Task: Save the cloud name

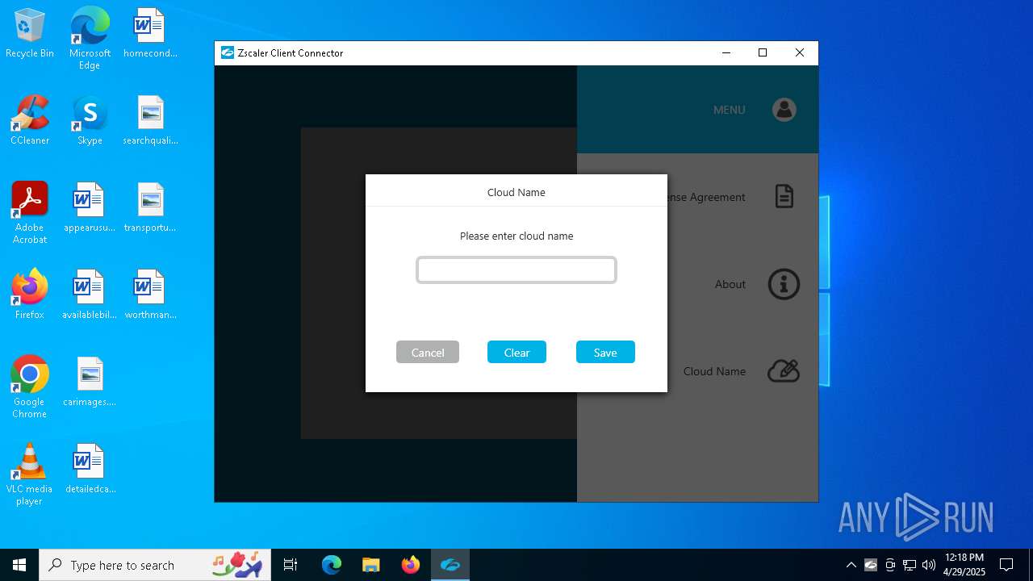Action: click(x=605, y=352)
